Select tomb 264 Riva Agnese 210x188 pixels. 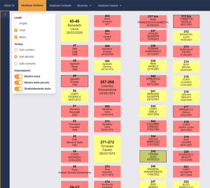107,36
